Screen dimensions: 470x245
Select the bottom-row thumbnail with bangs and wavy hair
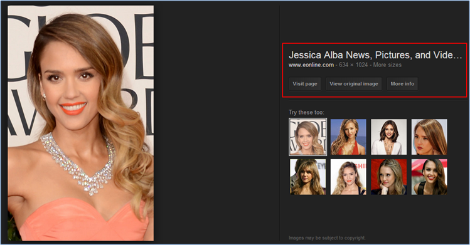click(308, 177)
